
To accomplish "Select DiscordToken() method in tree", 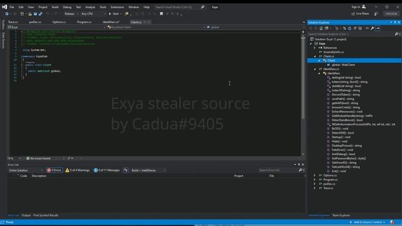I will [345, 95].
